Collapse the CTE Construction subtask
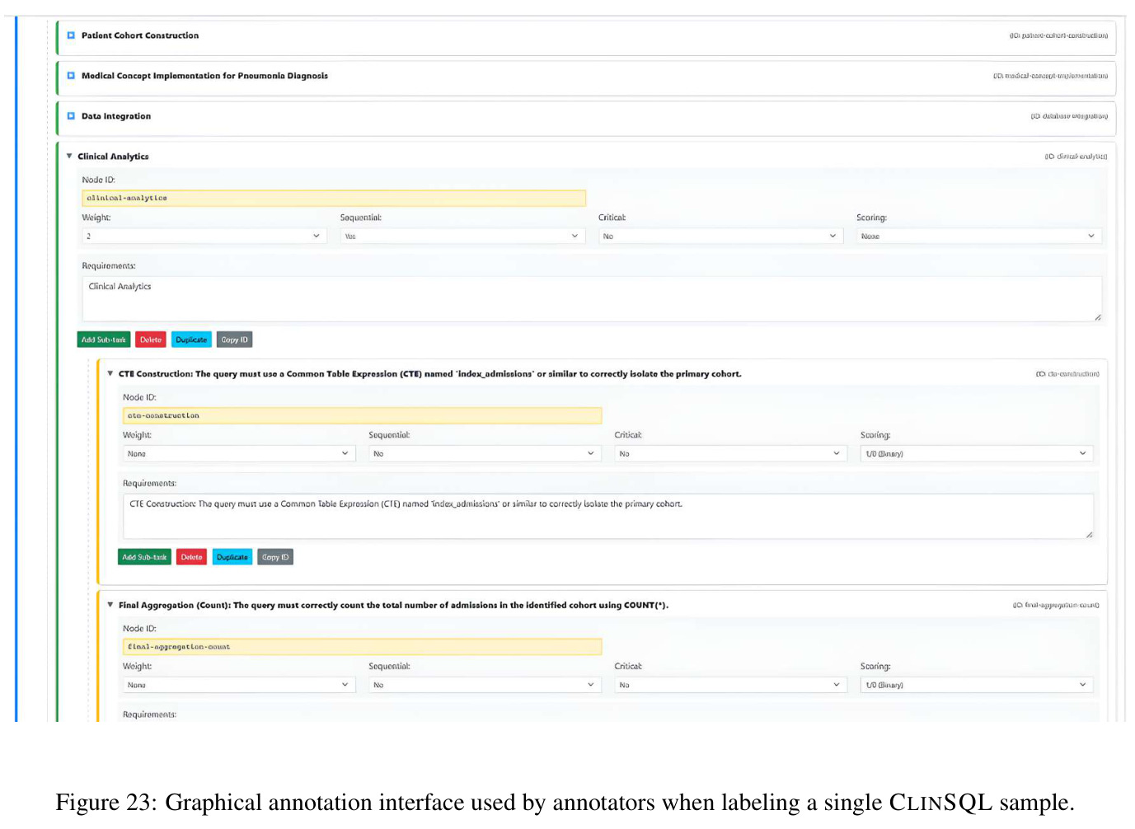Screen dimensions: 1135x829 tap(110, 373)
